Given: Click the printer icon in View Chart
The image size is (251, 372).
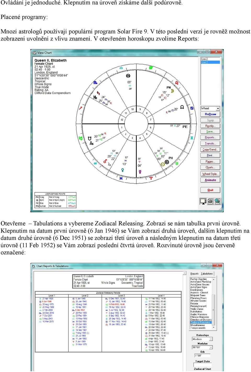Looking at the screenshot, I should [x=210, y=201].
